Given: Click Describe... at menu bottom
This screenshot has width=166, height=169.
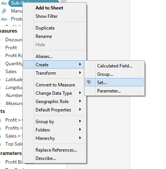Looking at the screenshot, I should (46, 158).
